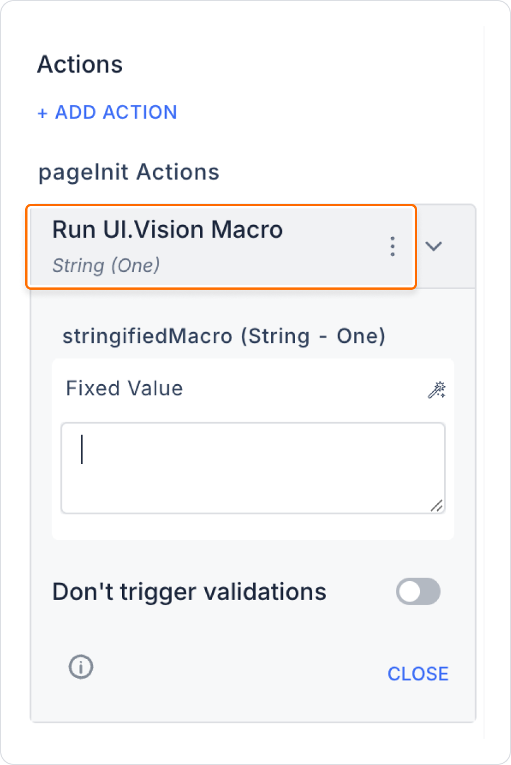This screenshot has width=511, height=765.
Task: Click the stringifiedMacro (String - One) parameter label
Action: (224, 336)
